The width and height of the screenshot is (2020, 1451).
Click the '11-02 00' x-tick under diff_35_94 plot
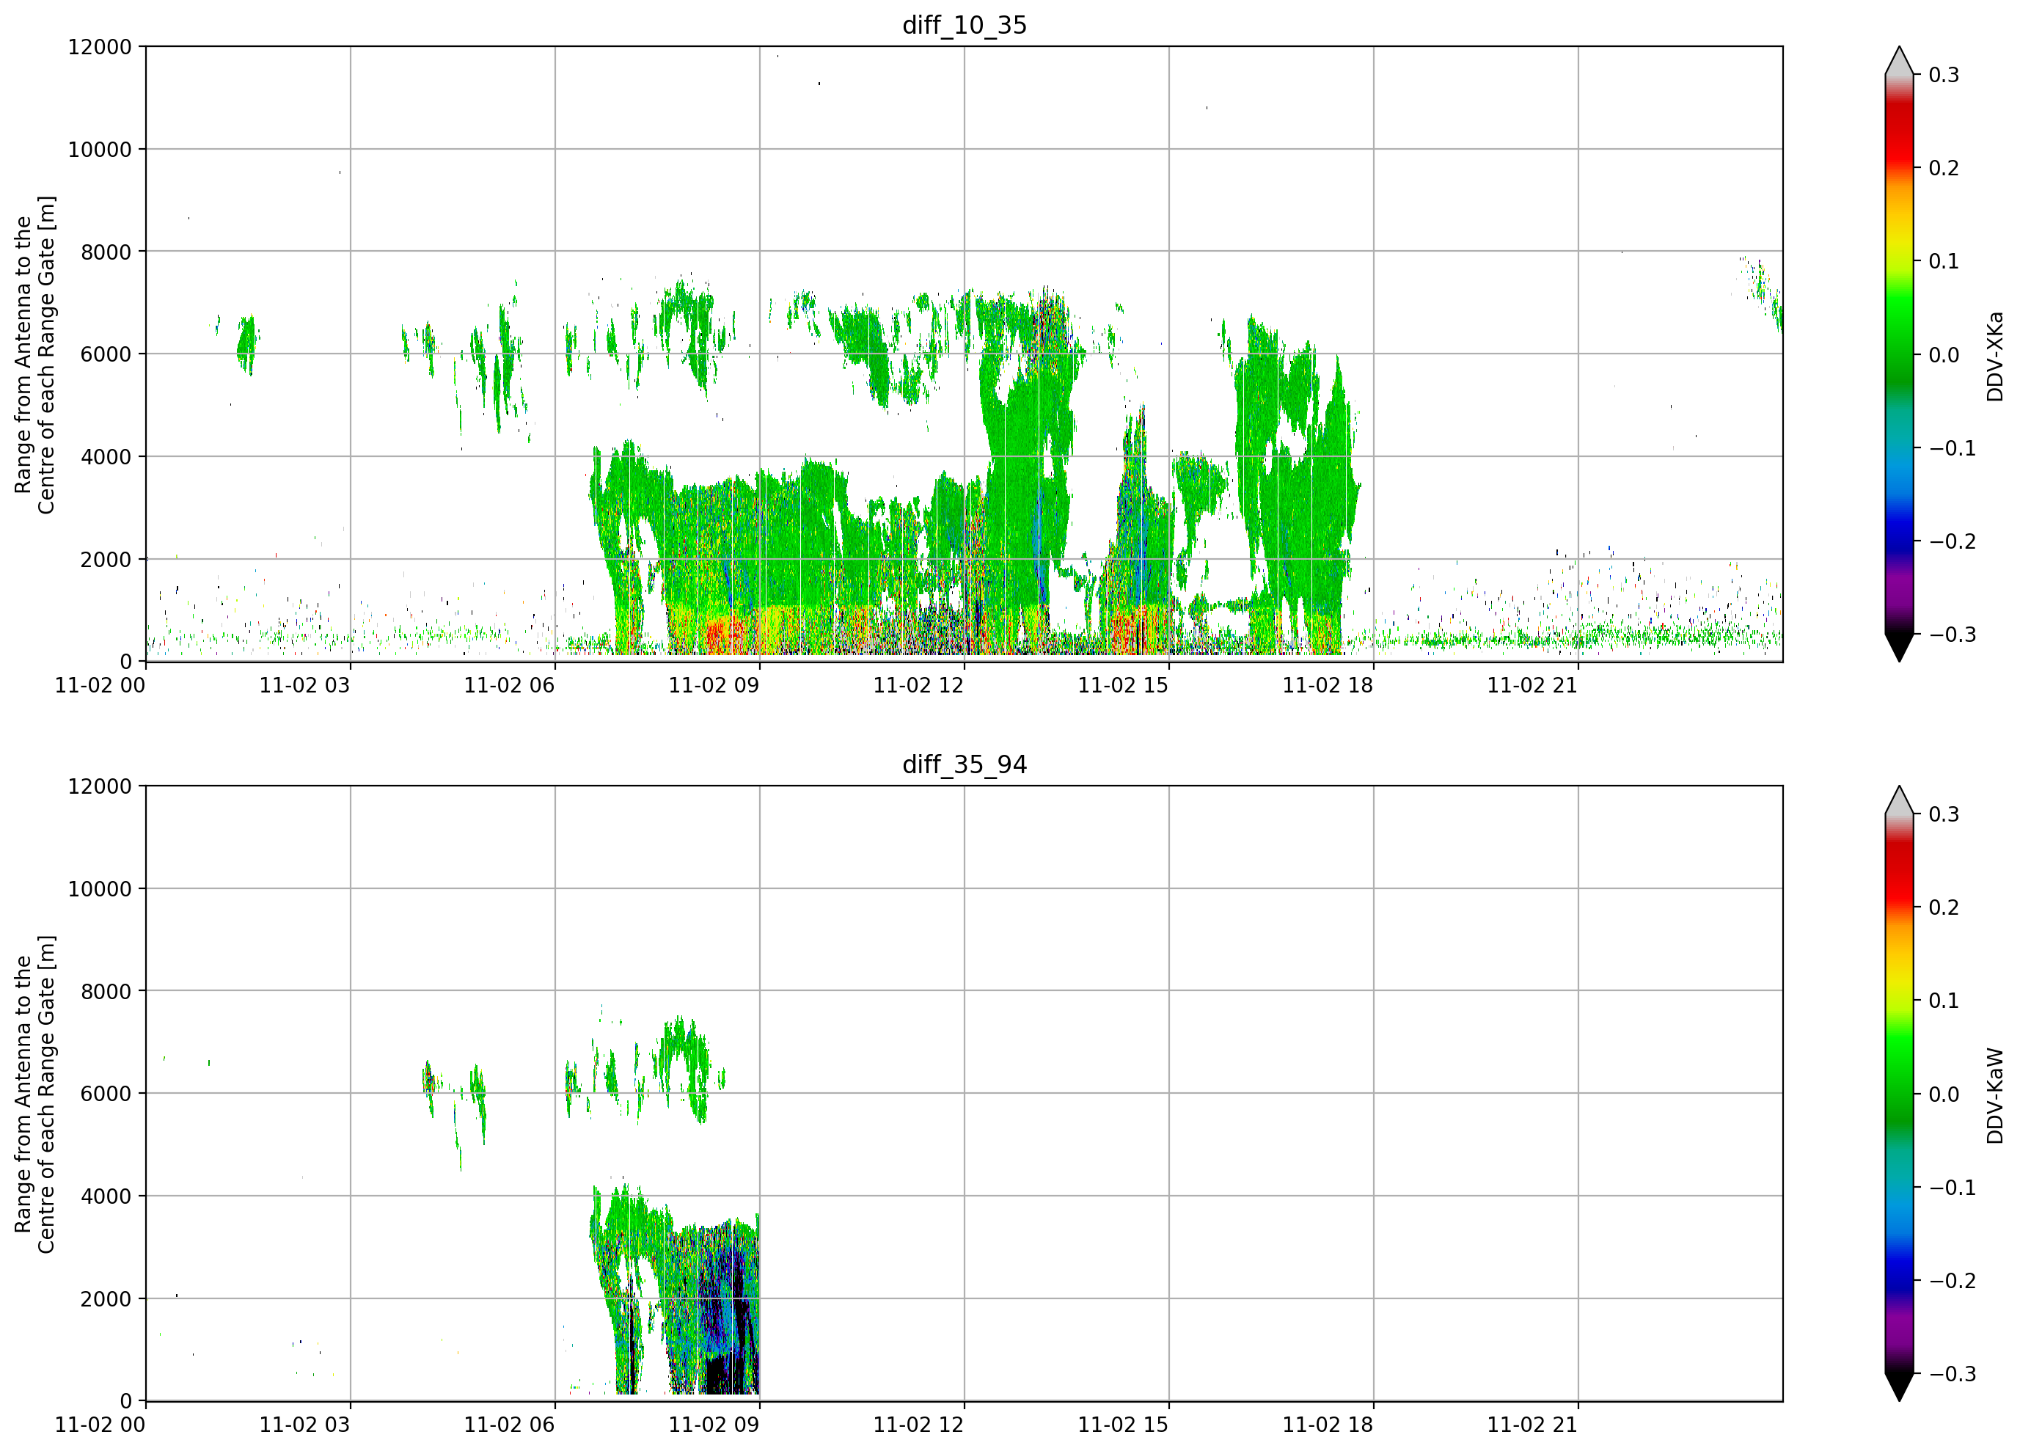(x=100, y=1425)
